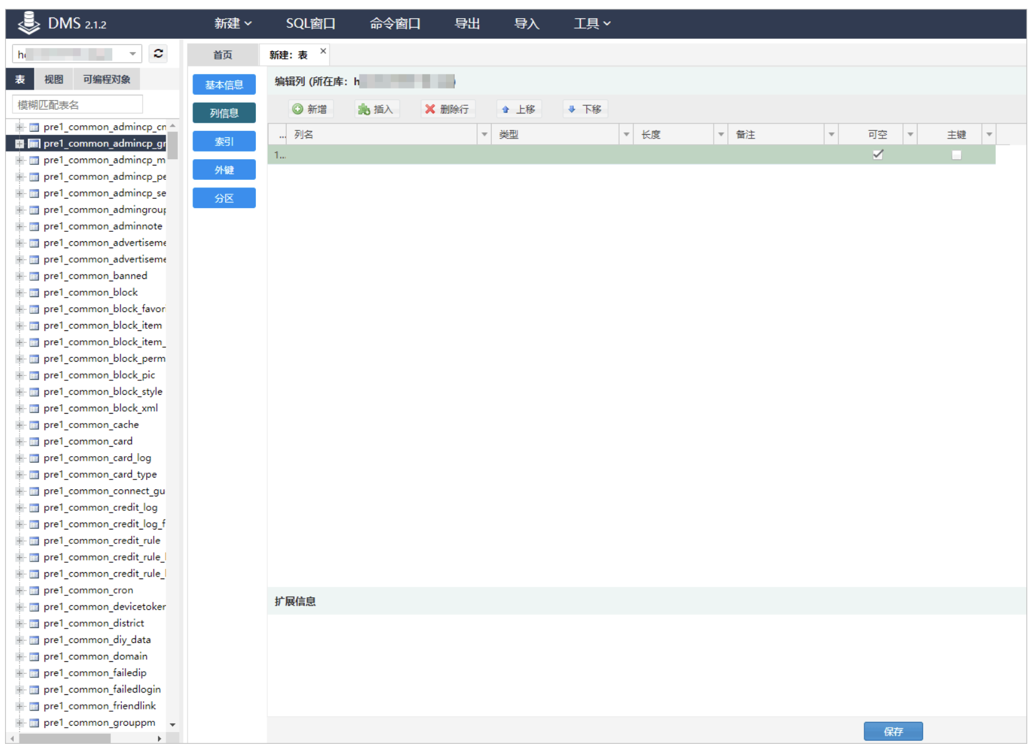Switch to the 首页 tab

[223, 55]
